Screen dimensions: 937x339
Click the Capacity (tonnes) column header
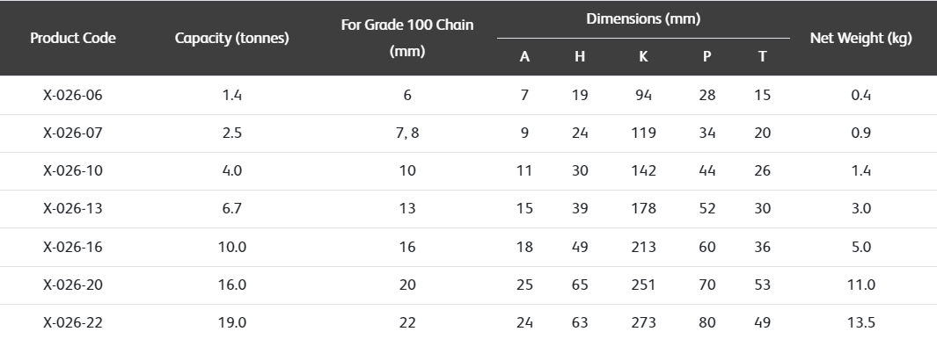[x=232, y=38]
